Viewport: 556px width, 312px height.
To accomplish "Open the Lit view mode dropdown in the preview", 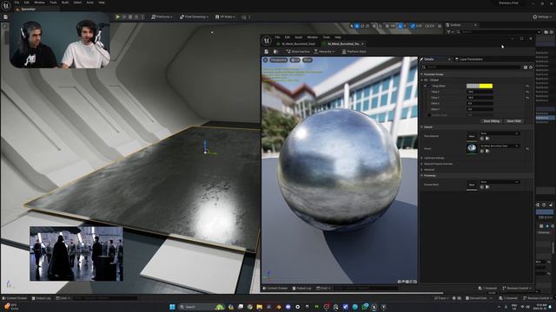I will click(295, 60).
